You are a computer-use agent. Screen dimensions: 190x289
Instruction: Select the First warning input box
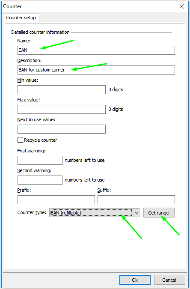[40, 161]
